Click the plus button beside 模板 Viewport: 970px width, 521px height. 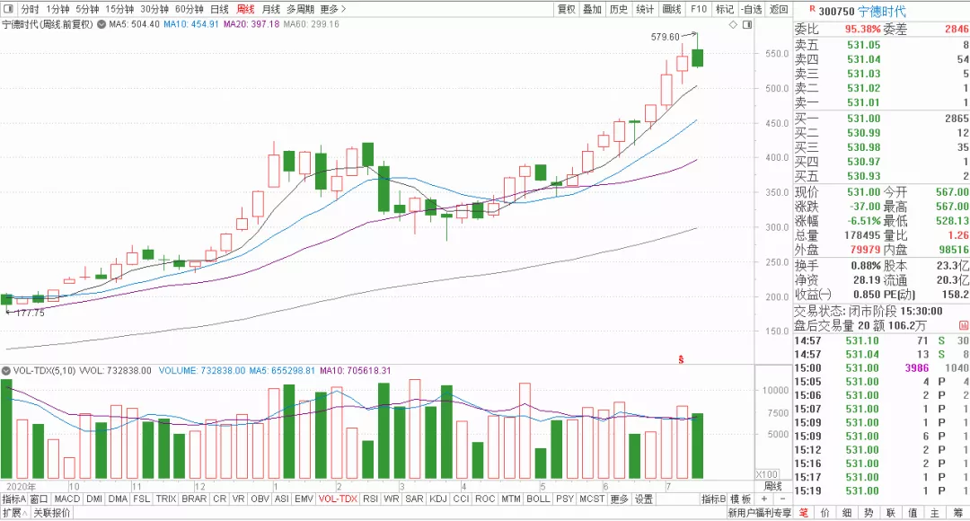pos(763,499)
